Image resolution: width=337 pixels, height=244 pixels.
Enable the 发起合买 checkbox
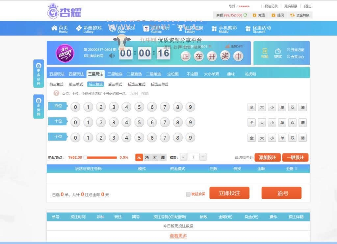pyautogui.click(x=188, y=194)
